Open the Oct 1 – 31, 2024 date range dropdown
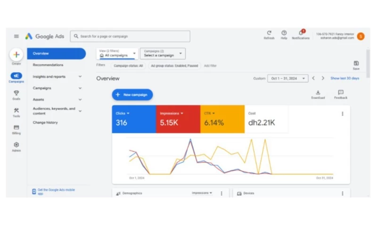 287,79
